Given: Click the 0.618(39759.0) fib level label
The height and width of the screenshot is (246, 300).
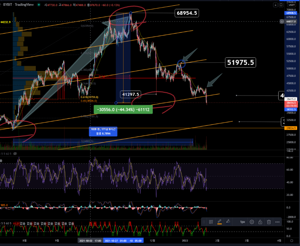Looking at the screenshot, I should (x=89, y=97).
